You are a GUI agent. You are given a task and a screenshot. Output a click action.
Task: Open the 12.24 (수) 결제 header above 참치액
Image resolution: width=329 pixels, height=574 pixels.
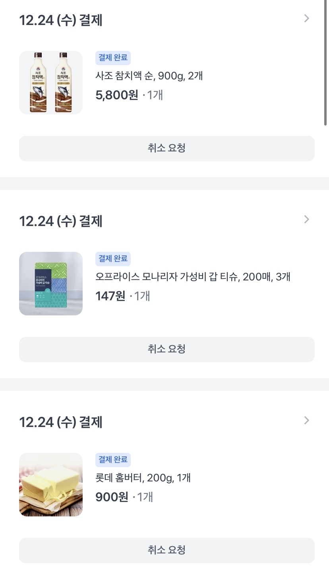click(61, 20)
